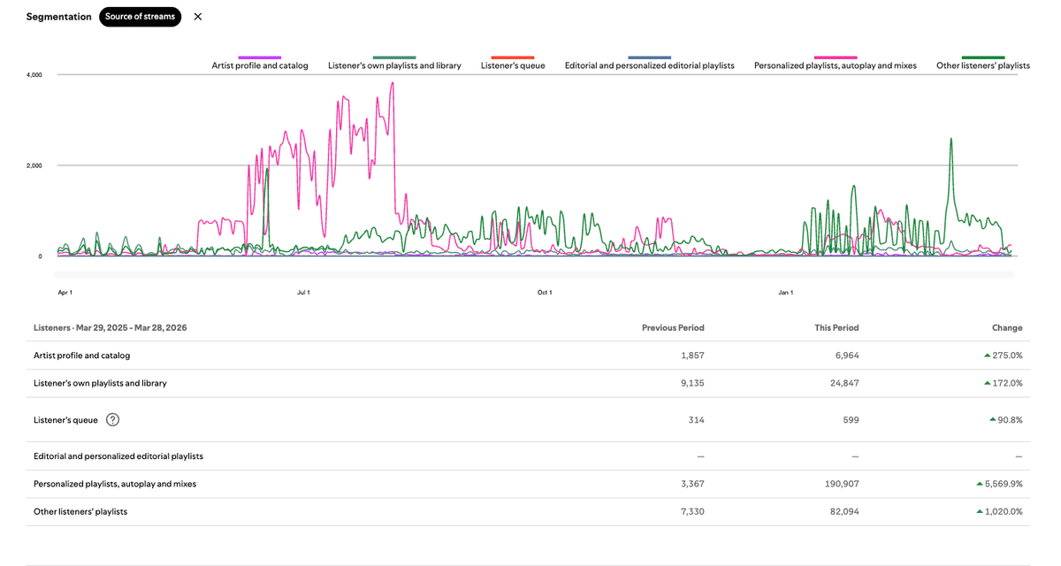Click the Jan 1 axis label

pos(786,292)
